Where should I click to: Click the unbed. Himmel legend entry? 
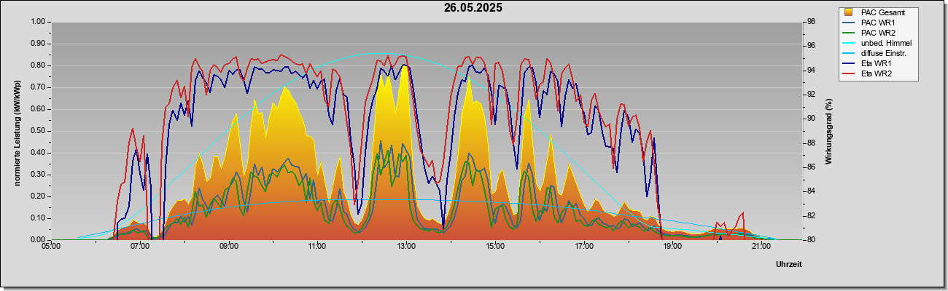[x=879, y=43]
